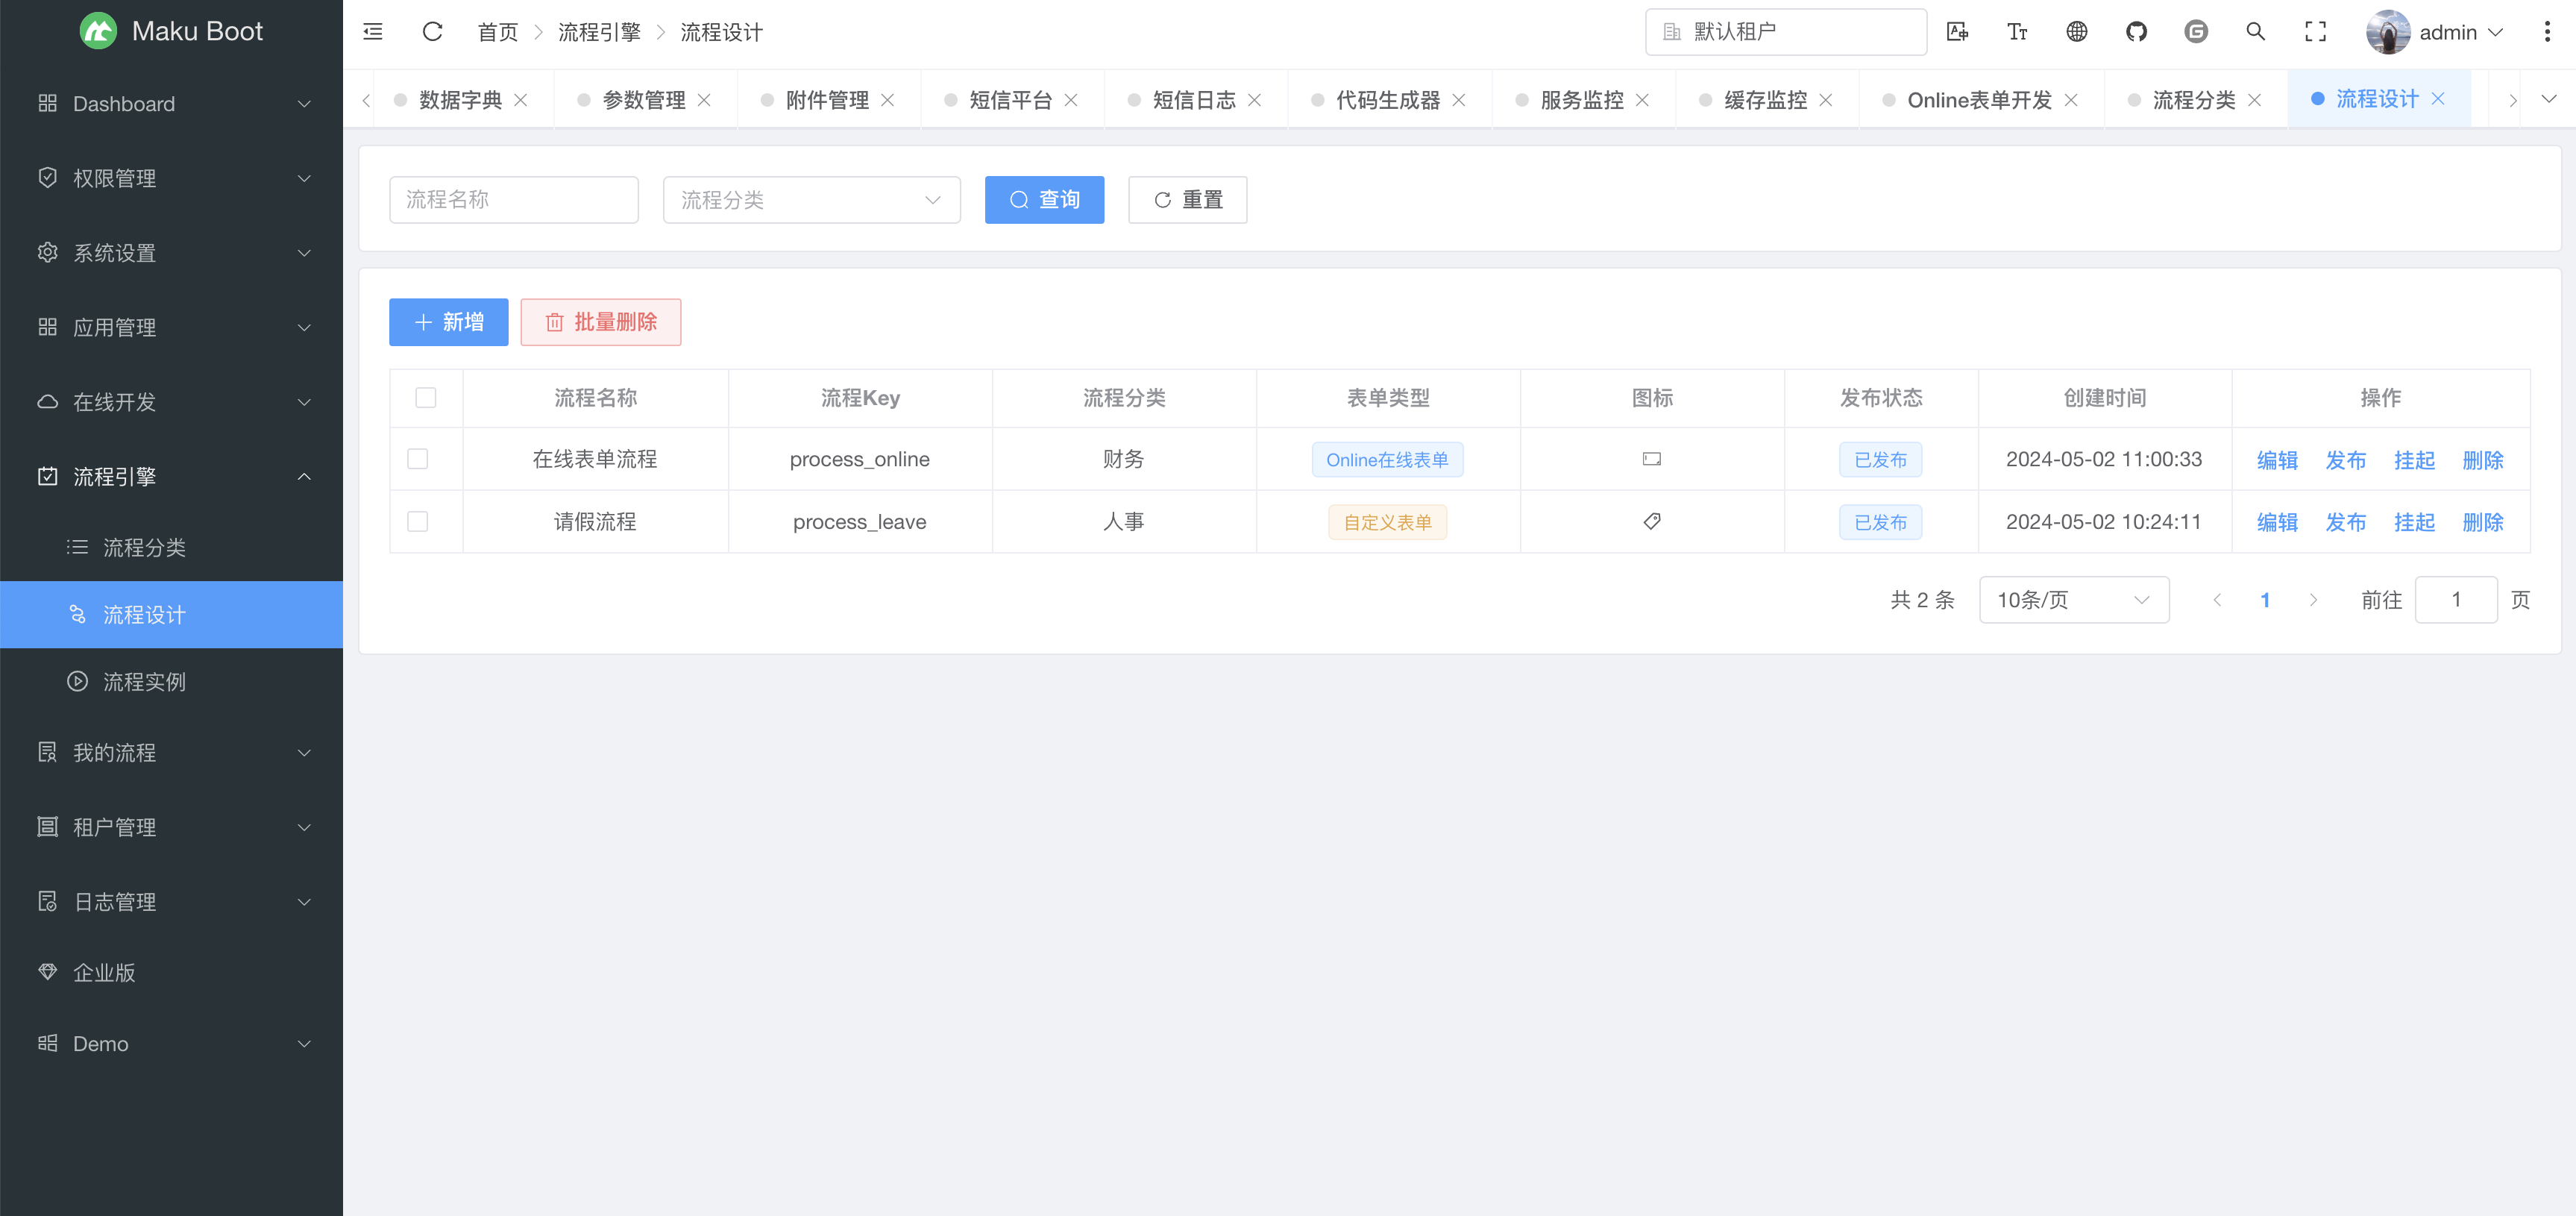Open 流程实例 in the sidebar
2576x1216 pixels.
[x=144, y=682]
